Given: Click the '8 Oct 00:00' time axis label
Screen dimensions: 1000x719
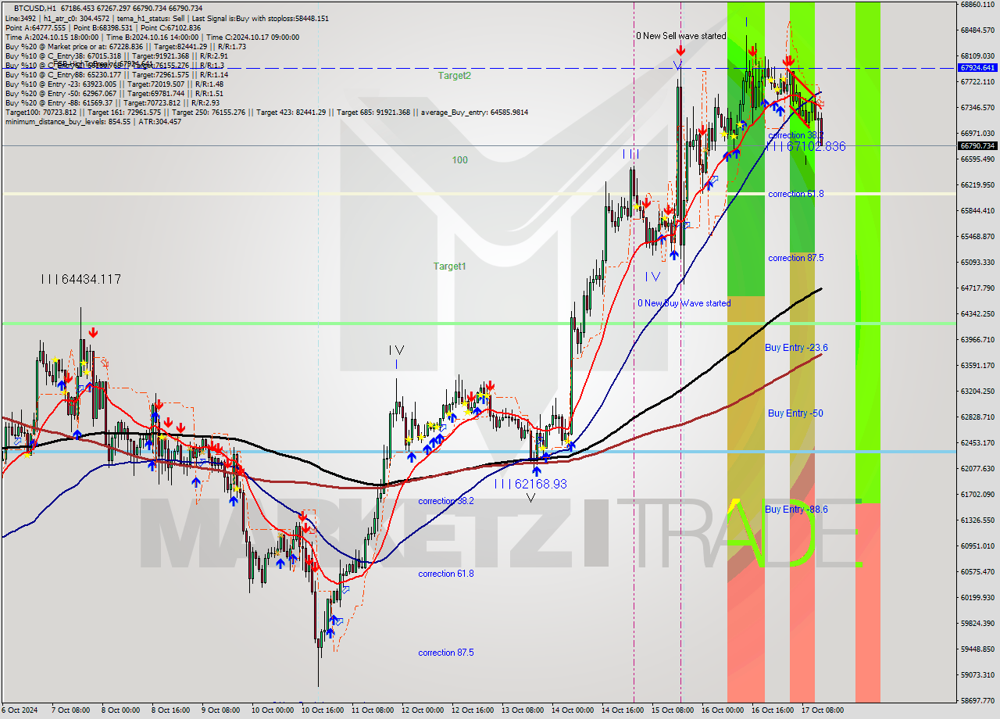Looking at the screenshot, I should (x=121, y=710).
